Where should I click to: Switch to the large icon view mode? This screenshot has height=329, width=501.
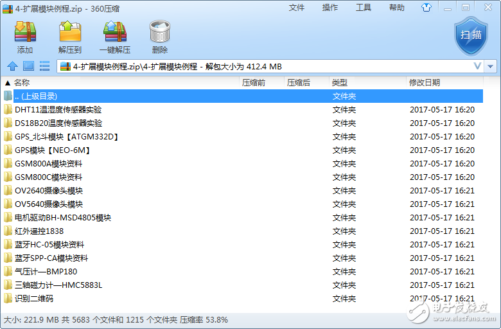point(28,66)
